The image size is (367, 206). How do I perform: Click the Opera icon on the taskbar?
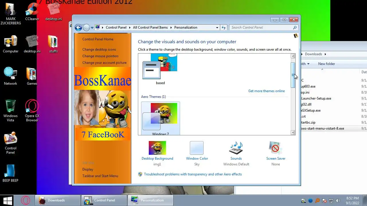click(x=26, y=200)
